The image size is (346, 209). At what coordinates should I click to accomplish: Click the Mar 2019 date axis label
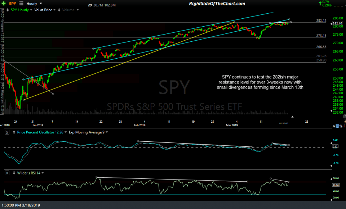point(232,125)
